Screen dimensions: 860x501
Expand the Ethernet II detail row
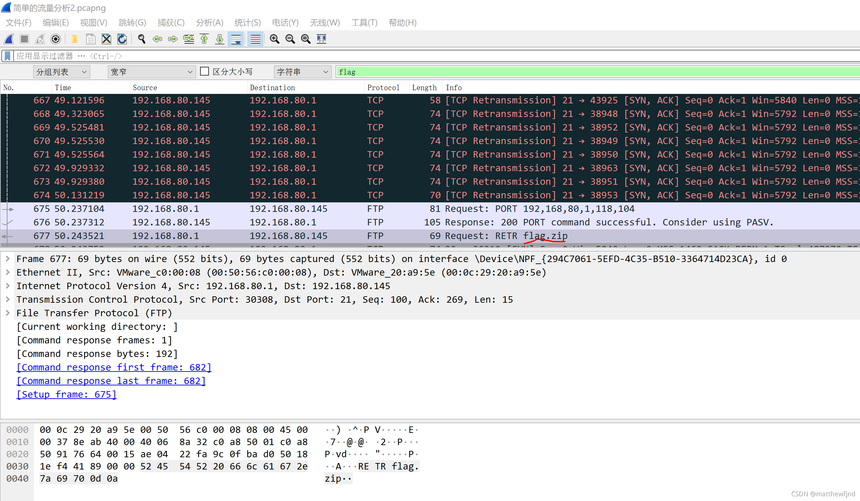(7, 272)
